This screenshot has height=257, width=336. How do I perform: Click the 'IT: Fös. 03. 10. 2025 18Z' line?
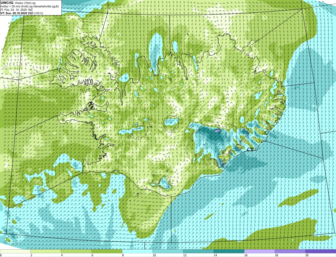click(x=17, y=10)
